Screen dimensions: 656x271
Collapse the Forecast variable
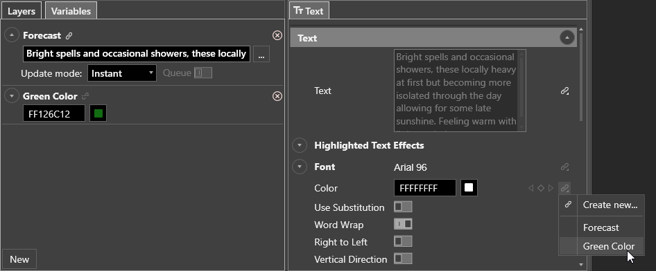click(12, 35)
